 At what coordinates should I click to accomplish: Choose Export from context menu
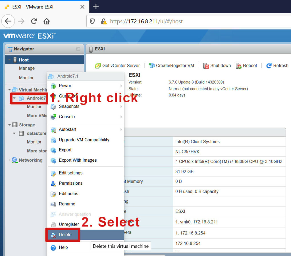pos(86,150)
